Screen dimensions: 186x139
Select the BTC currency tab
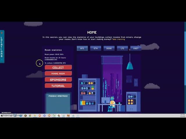coord(82,48)
